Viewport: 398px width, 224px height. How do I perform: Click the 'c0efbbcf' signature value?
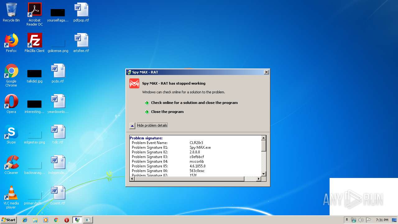pyautogui.click(x=197, y=157)
